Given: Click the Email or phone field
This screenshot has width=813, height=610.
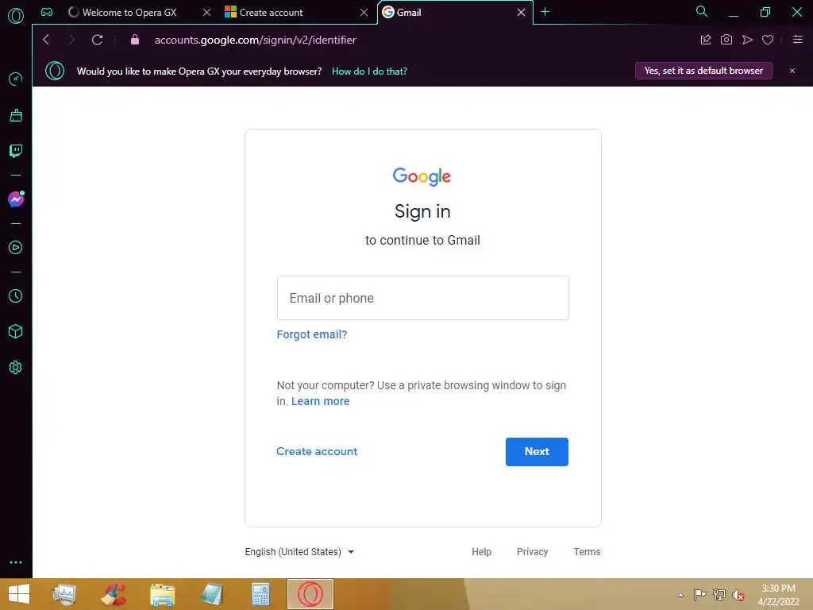Looking at the screenshot, I should coord(422,298).
